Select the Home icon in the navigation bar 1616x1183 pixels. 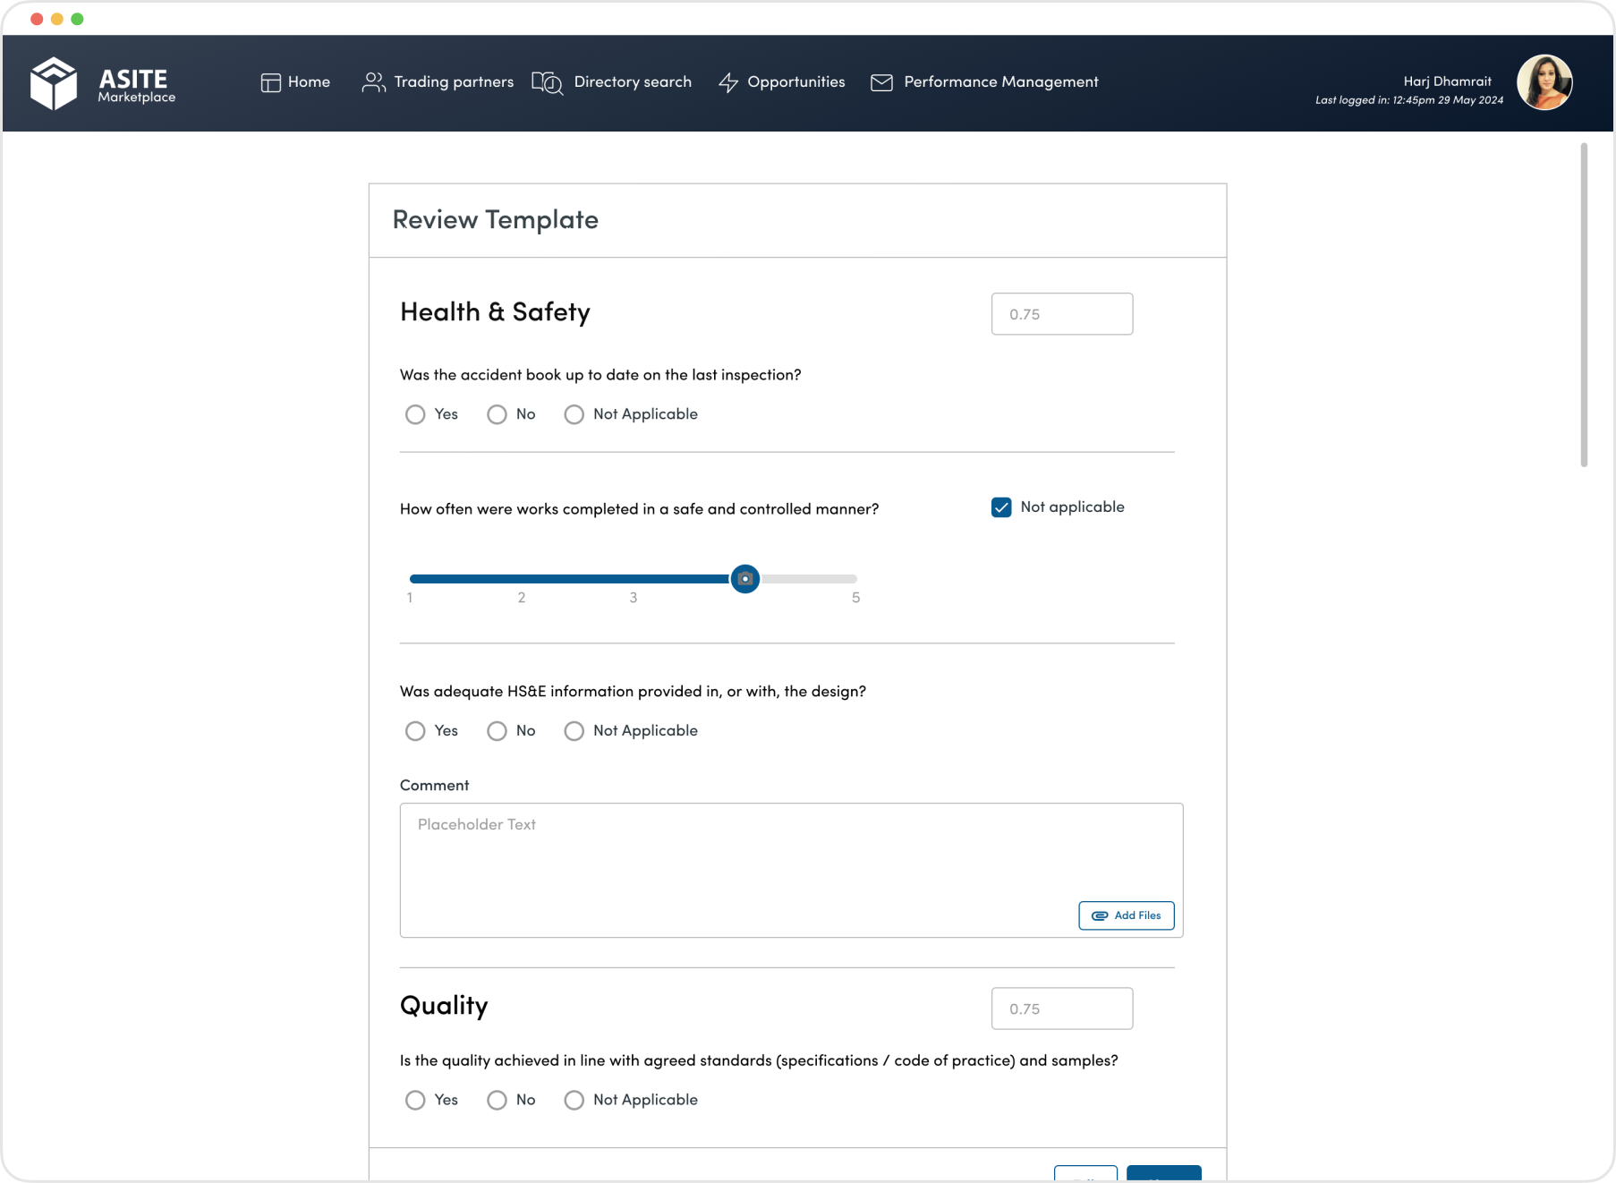(269, 82)
